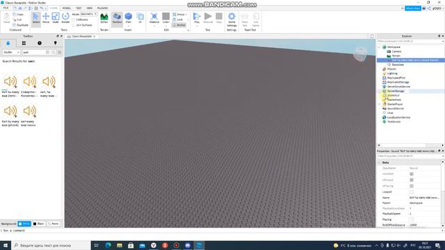Open the UI insert tool
This screenshot has width=445, height=250.
tap(140, 19)
